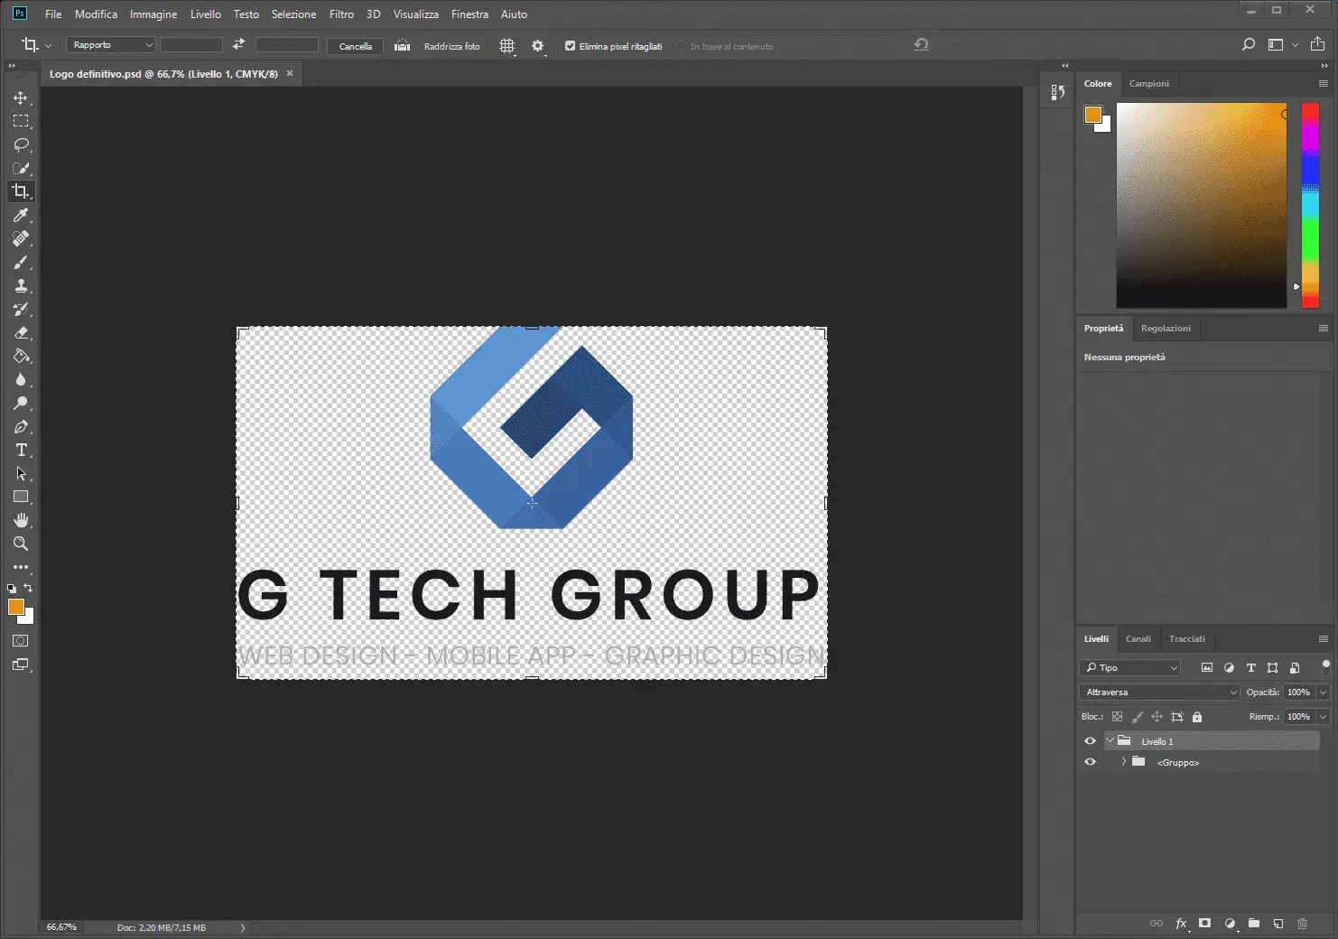Select the Rectangular Marquee tool
This screenshot has height=939, width=1338.
[21, 121]
